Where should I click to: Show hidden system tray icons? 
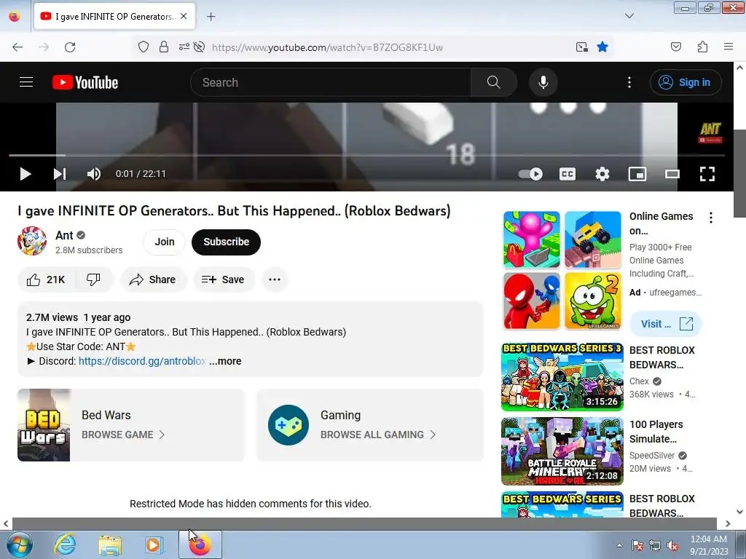click(x=619, y=545)
